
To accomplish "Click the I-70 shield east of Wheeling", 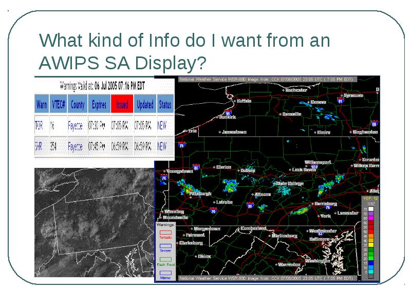I will point(213,210).
